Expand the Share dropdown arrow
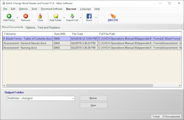 (96, 18)
